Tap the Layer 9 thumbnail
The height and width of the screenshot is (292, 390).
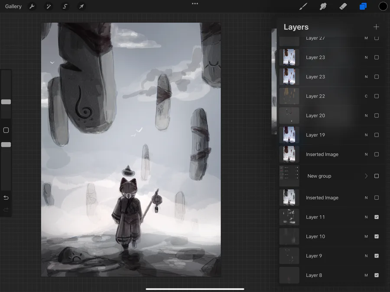tap(289, 256)
